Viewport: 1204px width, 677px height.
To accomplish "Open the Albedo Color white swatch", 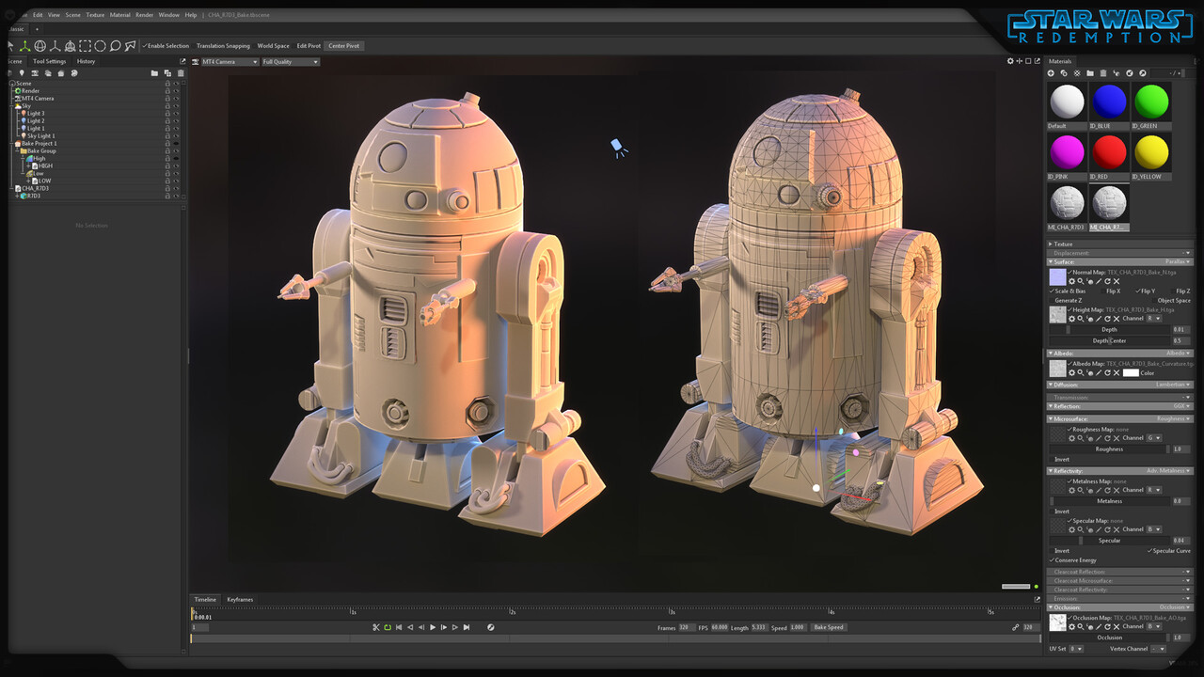I will [1131, 373].
